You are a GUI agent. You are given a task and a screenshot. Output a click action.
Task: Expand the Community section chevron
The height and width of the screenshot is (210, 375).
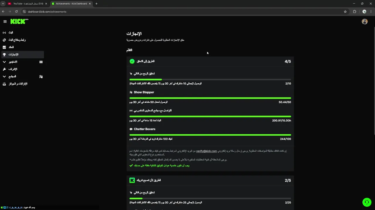click(x=4, y=76)
